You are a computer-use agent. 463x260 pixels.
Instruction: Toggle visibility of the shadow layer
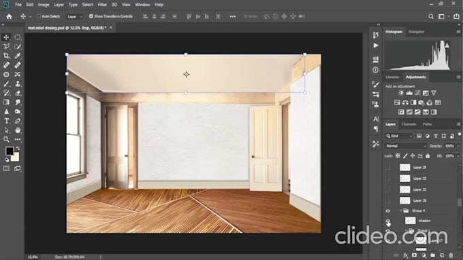click(x=388, y=221)
